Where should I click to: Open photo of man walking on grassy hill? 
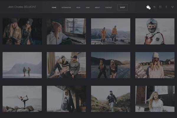coord(111,99)
